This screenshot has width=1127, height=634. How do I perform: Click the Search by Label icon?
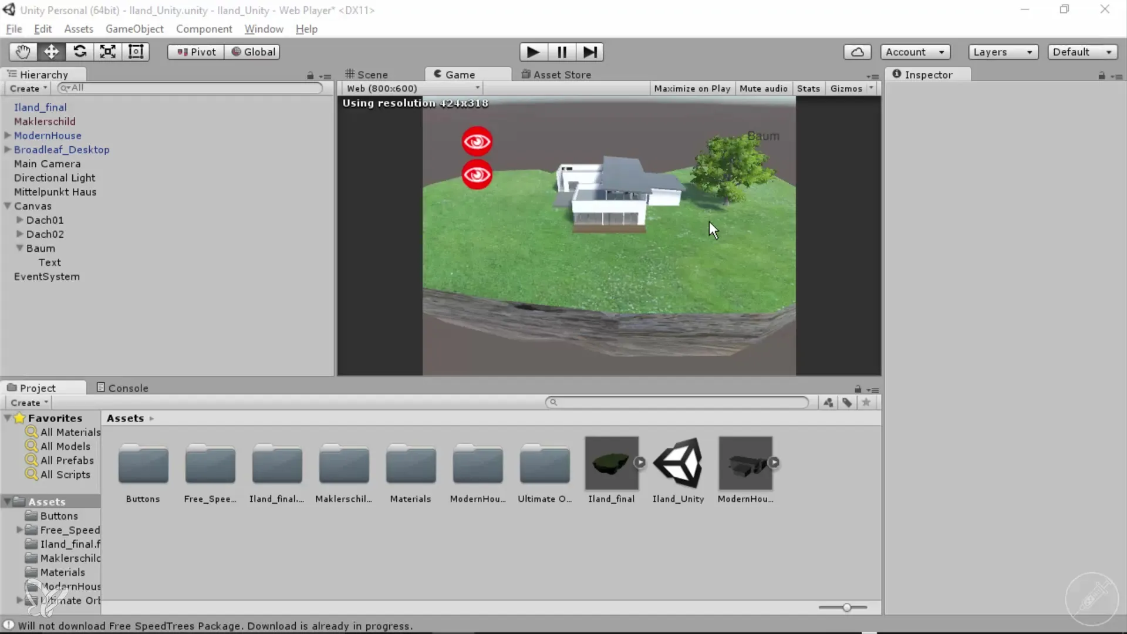(847, 403)
